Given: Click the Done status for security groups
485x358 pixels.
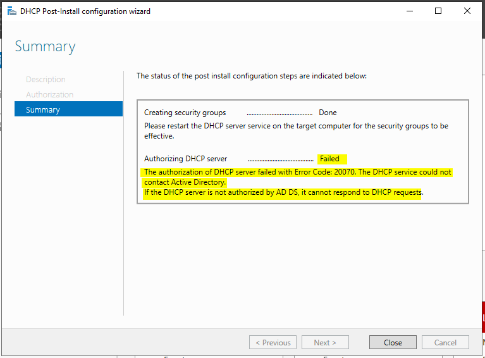Looking at the screenshot, I should coord(328,113).
